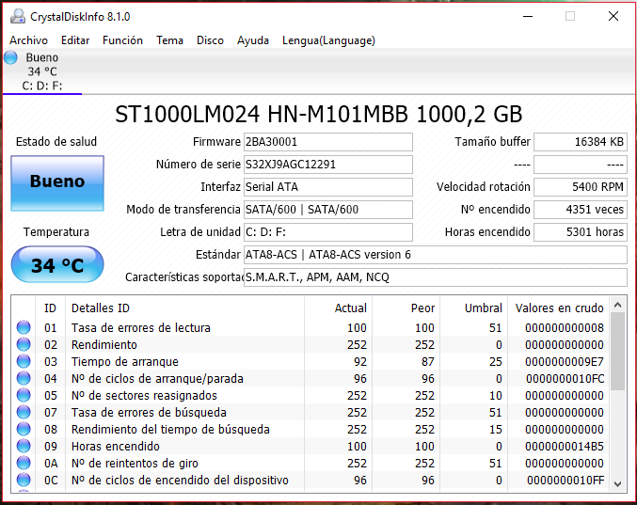Click the Interfaz field showing Serial ATA
637x505 pixels.
point(327,187)
